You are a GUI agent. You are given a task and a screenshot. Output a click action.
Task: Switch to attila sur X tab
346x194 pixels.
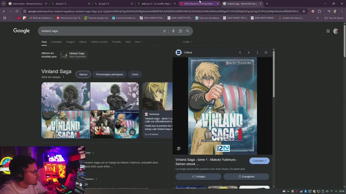point(156,4)
